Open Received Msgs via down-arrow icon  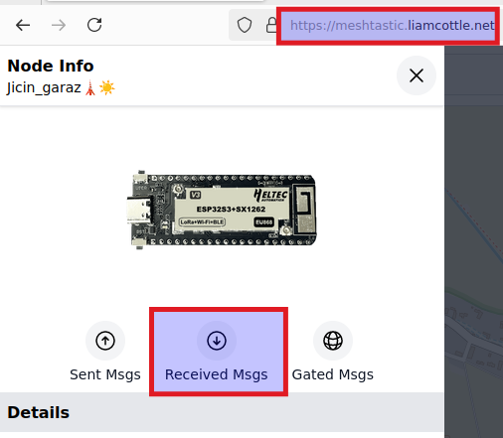tap(217, 341)
